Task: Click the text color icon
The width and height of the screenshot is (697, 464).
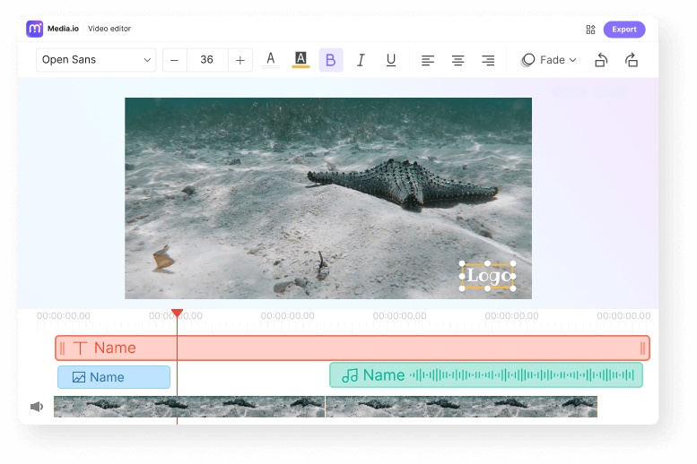Action: point(270,60)
